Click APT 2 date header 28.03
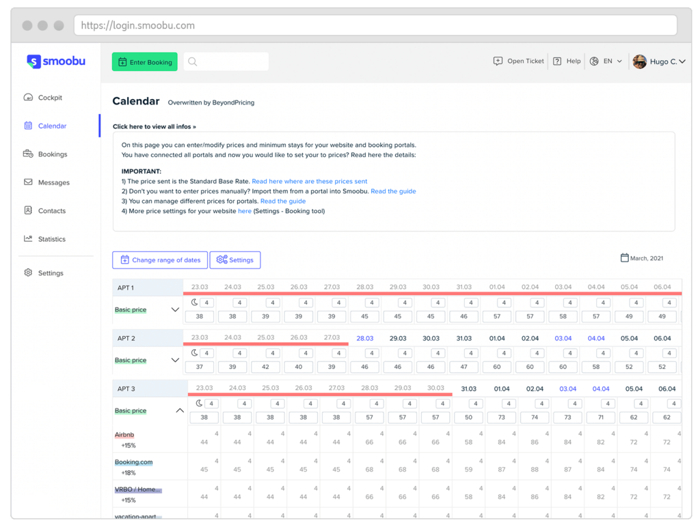This screenshot has width=700, height=528. [365, 338]
